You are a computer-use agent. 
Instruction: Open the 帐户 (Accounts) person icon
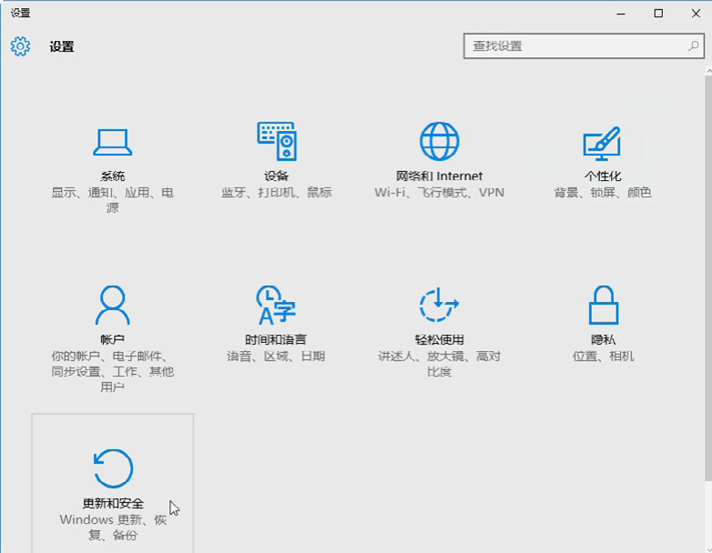(113, 305)
